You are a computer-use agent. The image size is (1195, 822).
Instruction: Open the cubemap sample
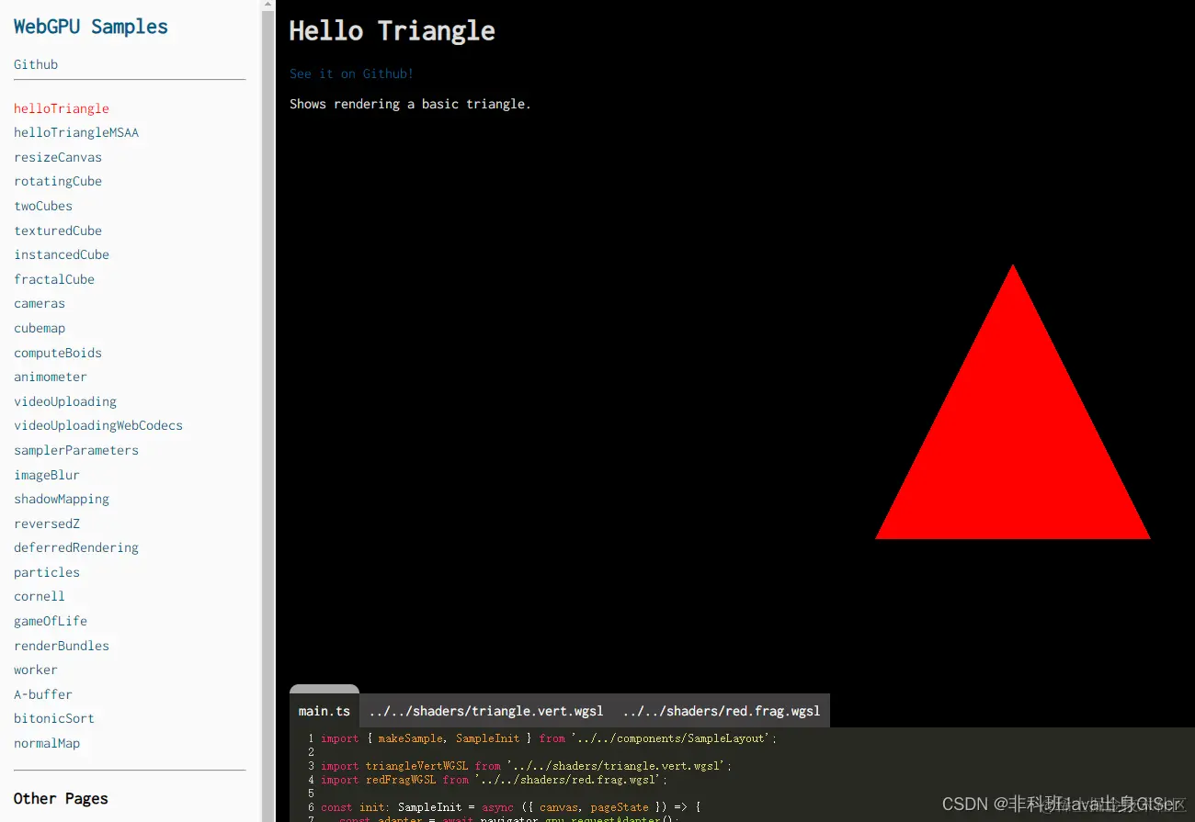point(40,328)
